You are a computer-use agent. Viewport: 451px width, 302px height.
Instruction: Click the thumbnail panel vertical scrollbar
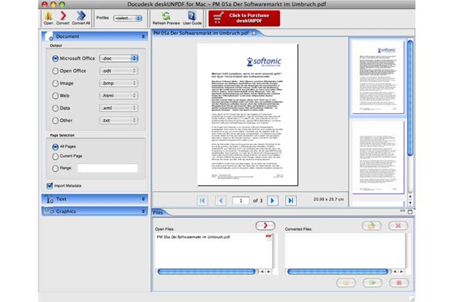click(410, 98)
